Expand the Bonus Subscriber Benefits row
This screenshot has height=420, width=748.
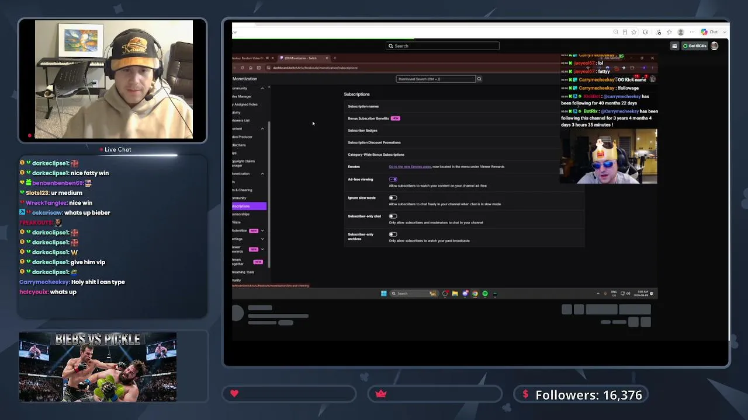coord(463,118)
